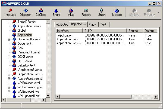Click the Module toolbar icon
The height and width of the screenshot is (109, 163).
tap(117, 10)
